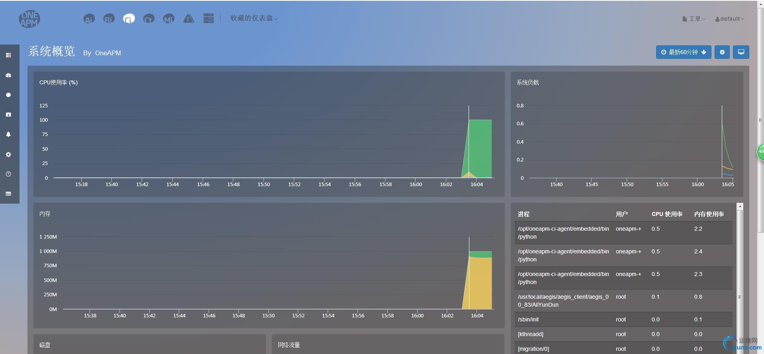Open the stacked list icon in top navigation

208,19
